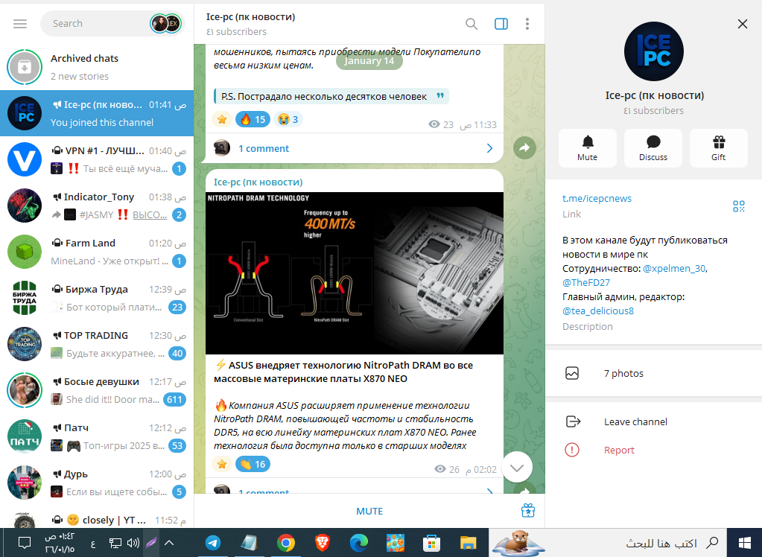Search inside the Ice-pc channel
Screen dimensions: 762x557
click(471, 24)
